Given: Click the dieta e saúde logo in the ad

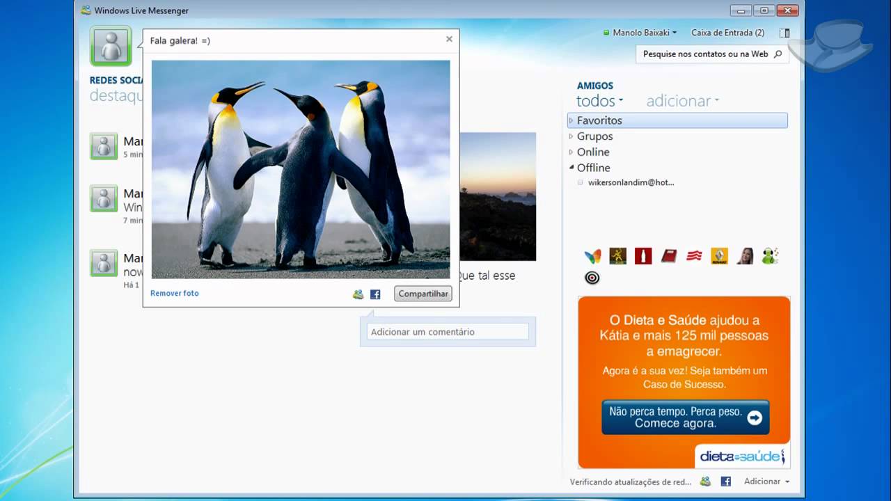Looking at the screenshot, I should click(x=742, y=456).
